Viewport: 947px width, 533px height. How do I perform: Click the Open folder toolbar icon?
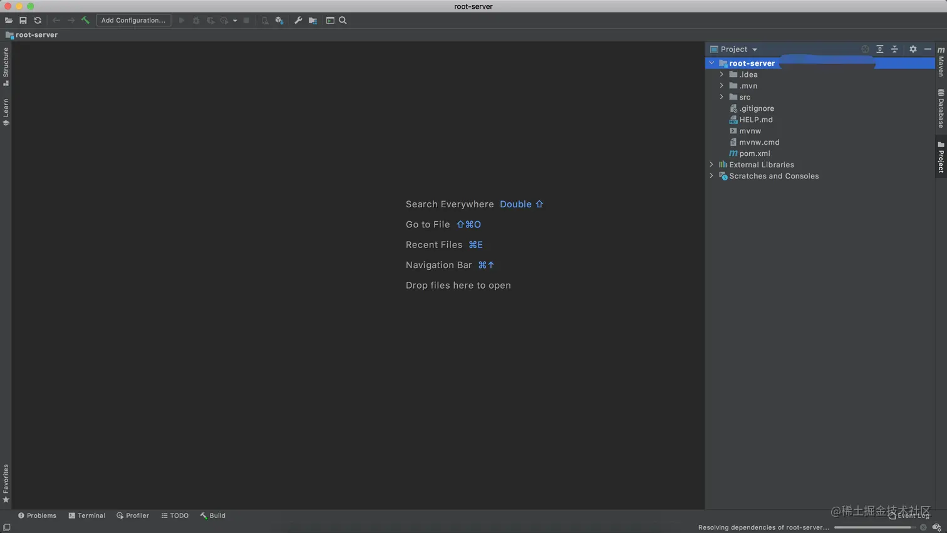[x=9, y=21]
